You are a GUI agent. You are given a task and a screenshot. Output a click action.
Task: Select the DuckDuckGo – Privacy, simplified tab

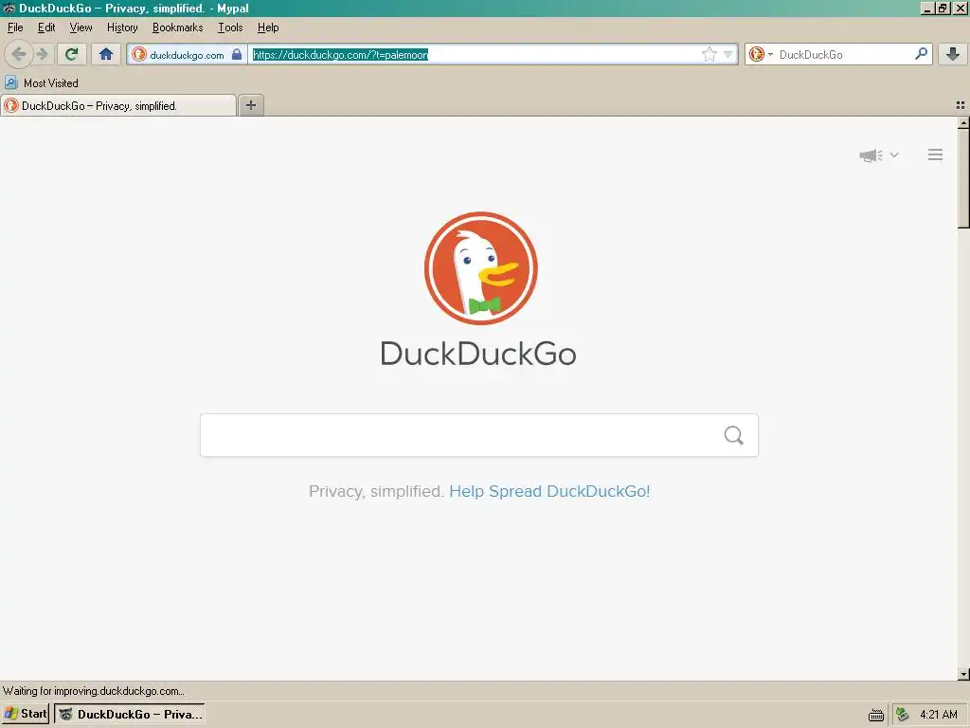[118, 105]
